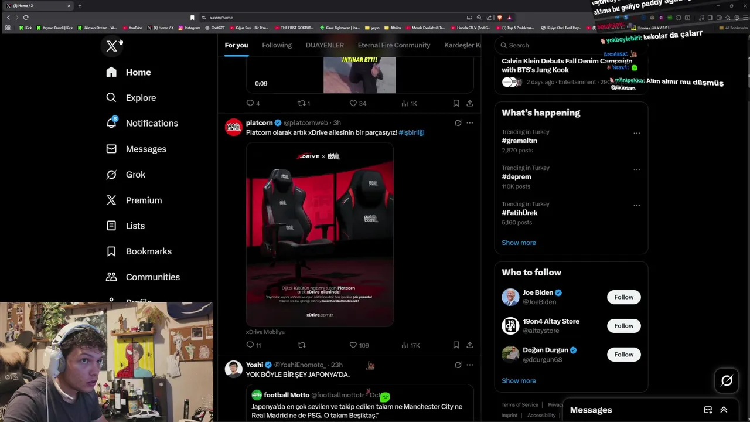Repost the video post with 1 repost
750x422 pixels.
[304, 103]
